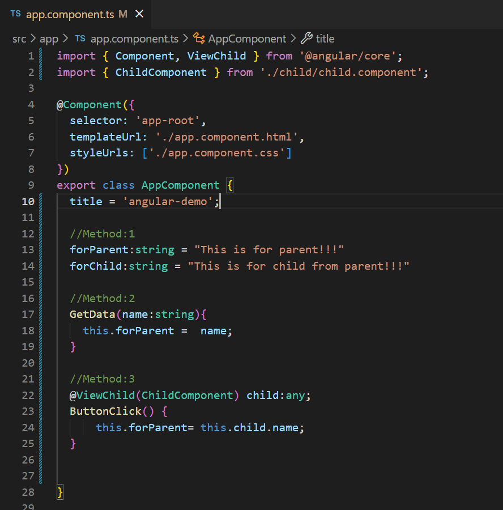
Task: Open the app.component.ts breadcrumb segment
Action: [134, 39]
